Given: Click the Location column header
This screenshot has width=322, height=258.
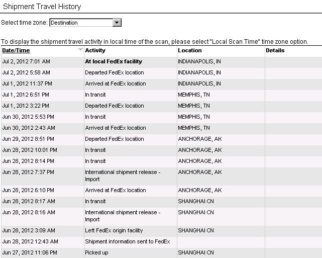Looking at the screenshot, I should pyautogui.click(x=190, y=50).
